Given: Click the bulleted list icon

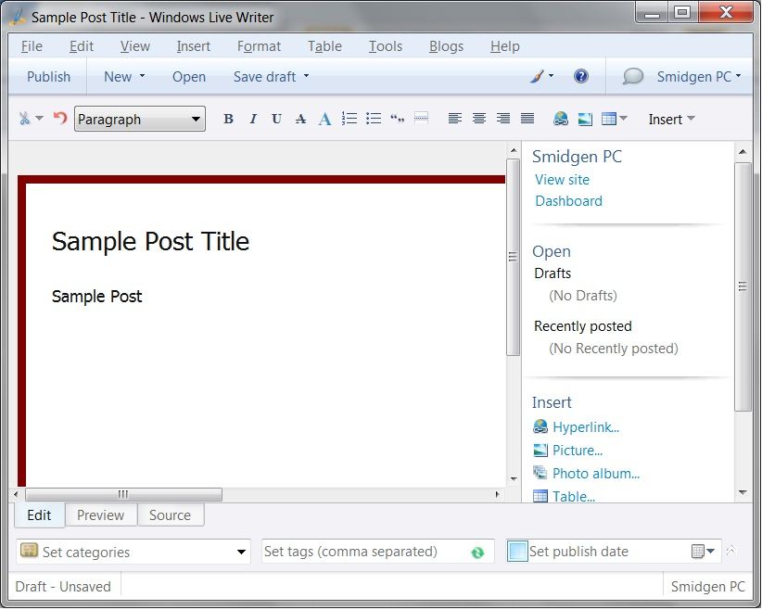Looking at the screenshot, I should pyautogui.click(x=374, y=119).
